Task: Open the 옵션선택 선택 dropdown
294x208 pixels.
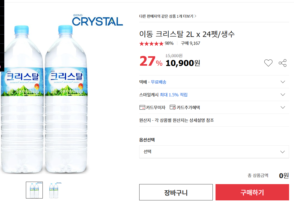Action: click(214, 152)
